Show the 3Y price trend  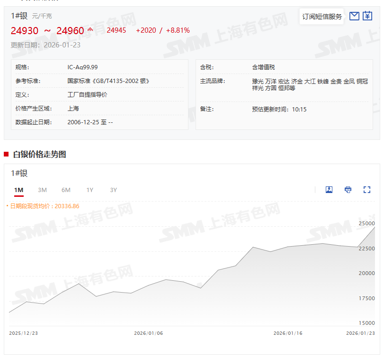[113, 190]
